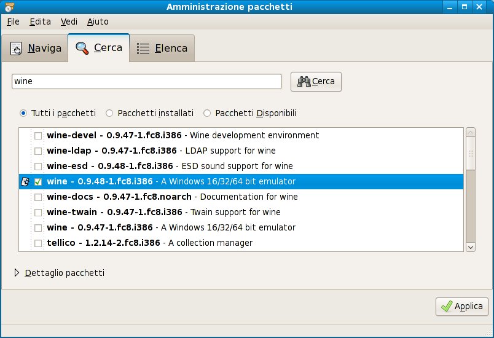Click the magnifier icon on Cerca tab

tap(82, 48)
